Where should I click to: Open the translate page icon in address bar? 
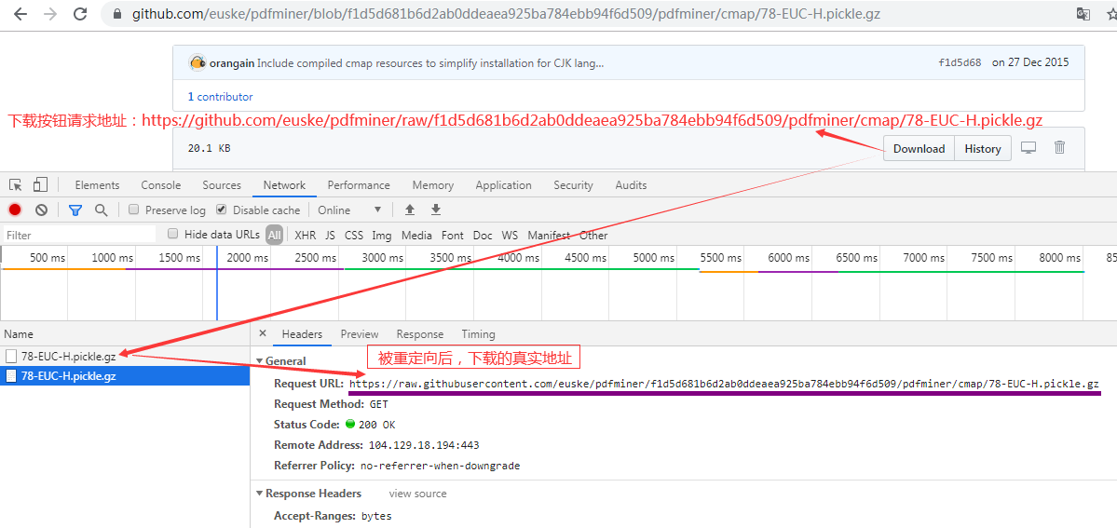coord(1083,14)
